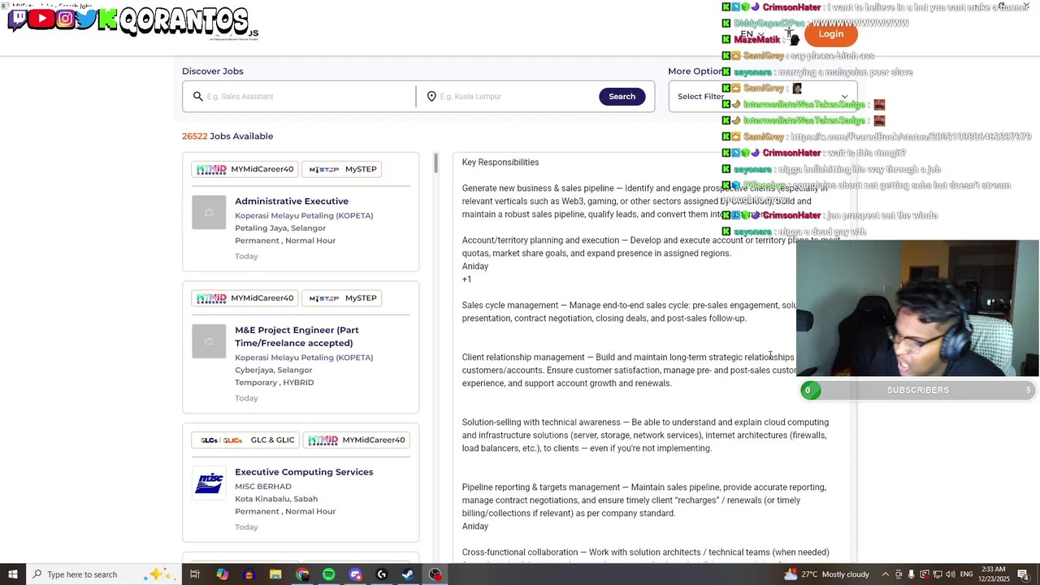The height and width of the screenshot is (585, 1040).
Task: Click MYMidCareer40 tag on Executive Computing Services card
Action: tap(356, 440)
